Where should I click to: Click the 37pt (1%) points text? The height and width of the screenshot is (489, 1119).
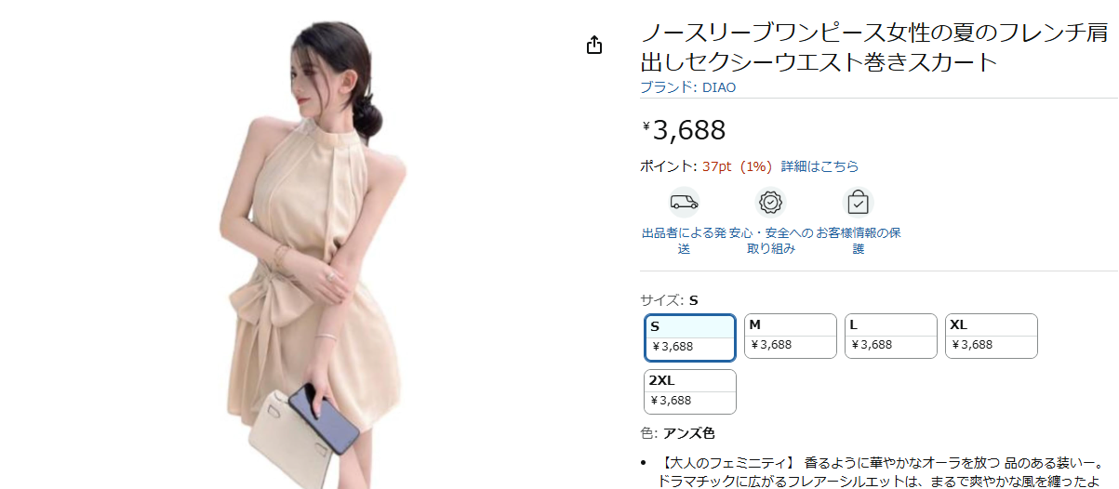pyautogui.click(x=738, y=166)
